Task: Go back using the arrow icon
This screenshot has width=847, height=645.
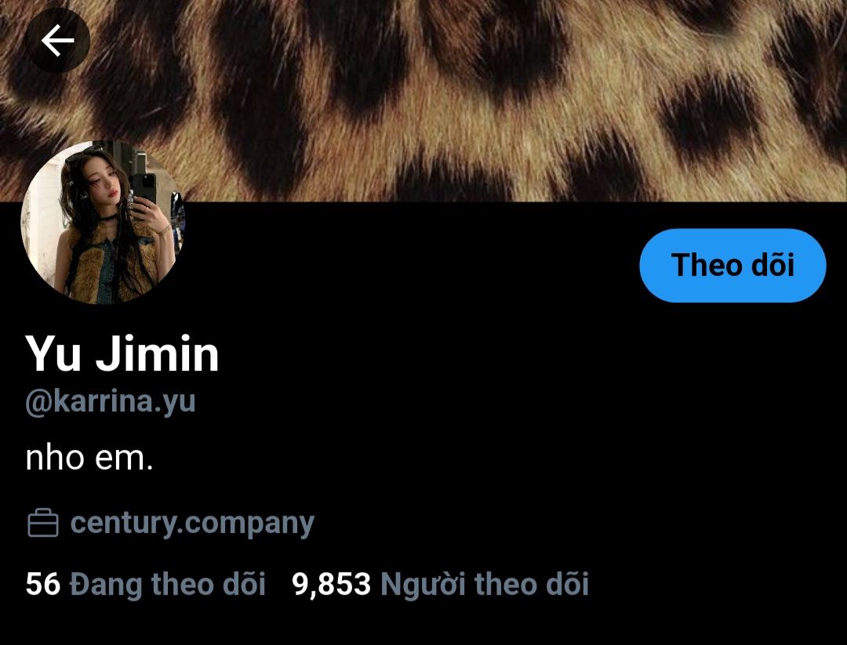Action: 58,41
